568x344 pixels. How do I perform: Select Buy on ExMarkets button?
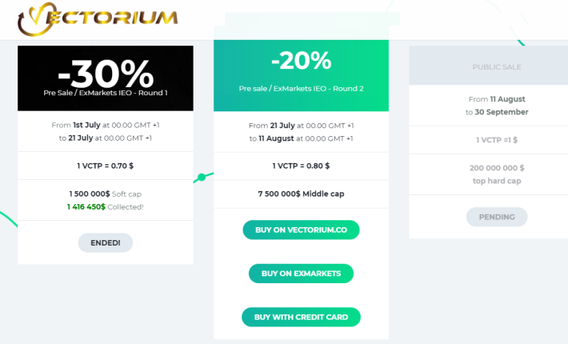(x=301, y=274)
